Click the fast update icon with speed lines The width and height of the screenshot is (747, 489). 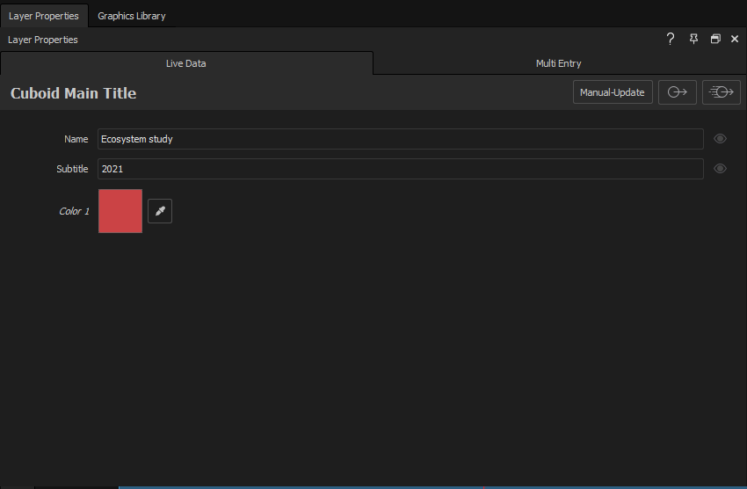[x=721, y=92]
